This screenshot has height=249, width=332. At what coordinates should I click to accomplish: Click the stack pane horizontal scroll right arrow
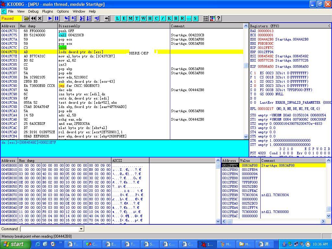tap(323, 221)
